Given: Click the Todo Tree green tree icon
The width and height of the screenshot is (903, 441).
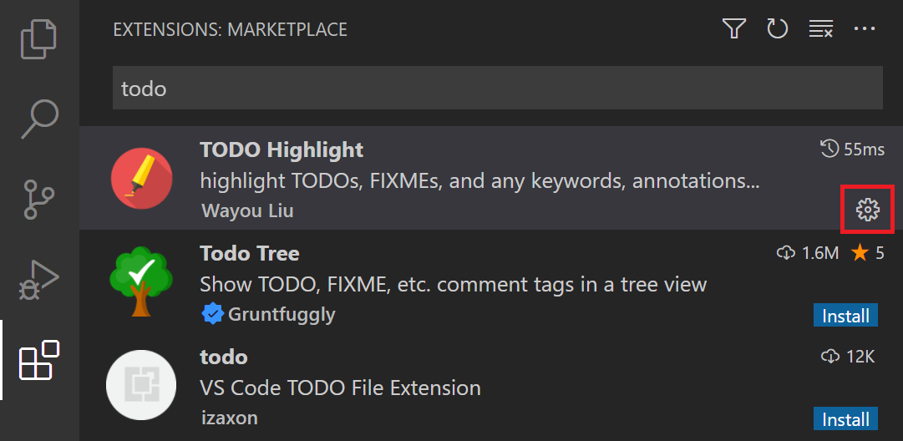Looking at the screenshot, I should [x=141, y=281].
